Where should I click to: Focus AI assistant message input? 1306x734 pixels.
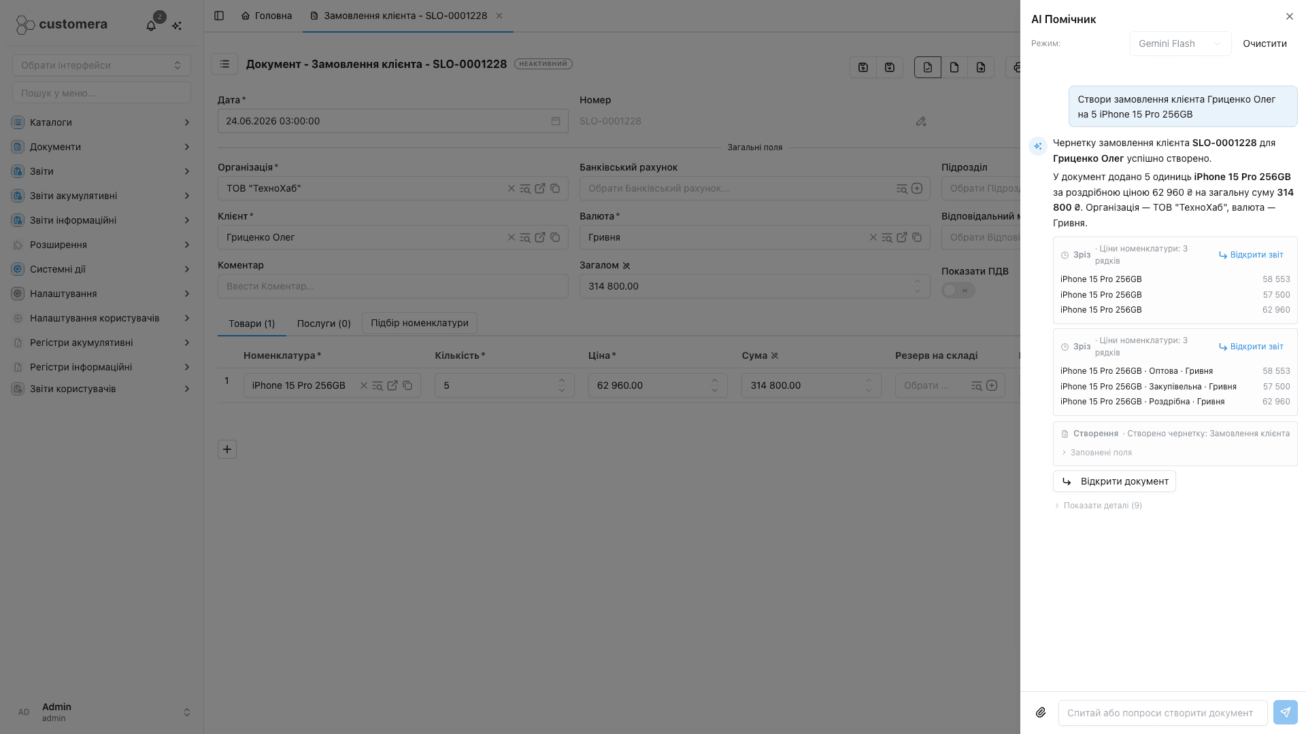tap(1162, 713)
